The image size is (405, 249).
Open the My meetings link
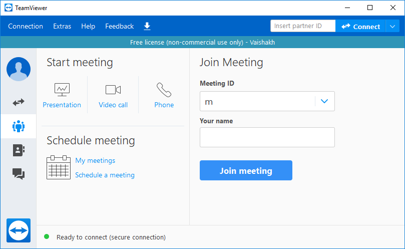(x=95, y=160)
